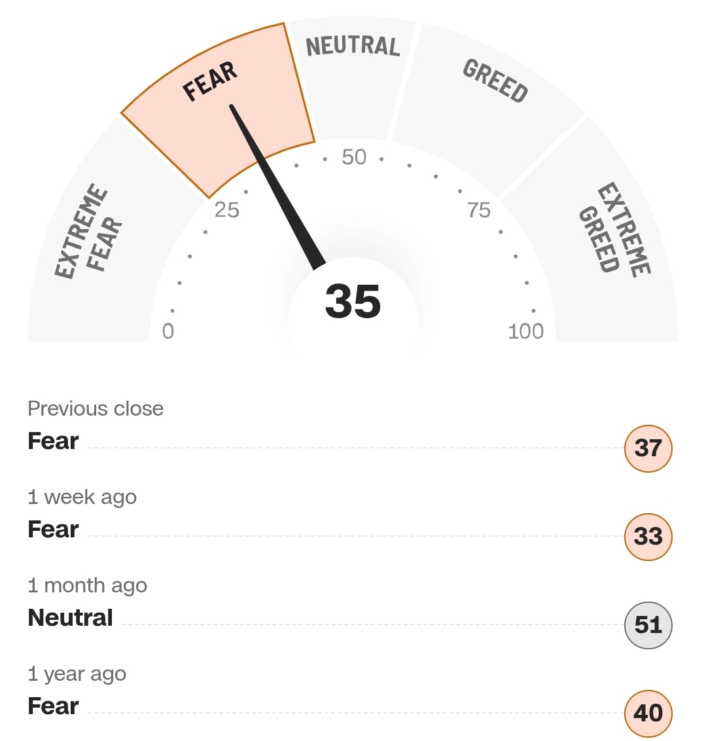Click the Extreme Fear gauge segment
The width and height of the screenshot is (706, 741).
[88, 232]
